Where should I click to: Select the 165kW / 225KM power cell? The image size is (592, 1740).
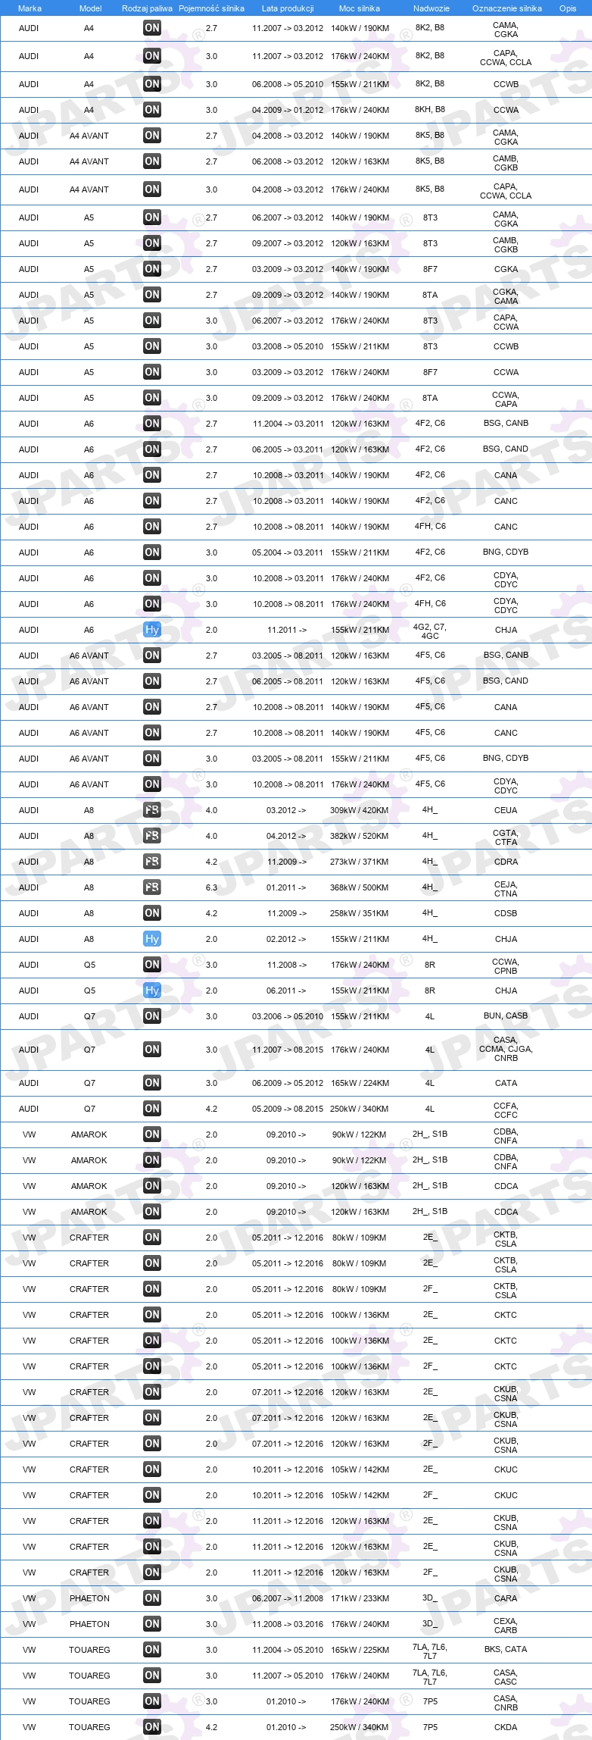[360, 1650]
